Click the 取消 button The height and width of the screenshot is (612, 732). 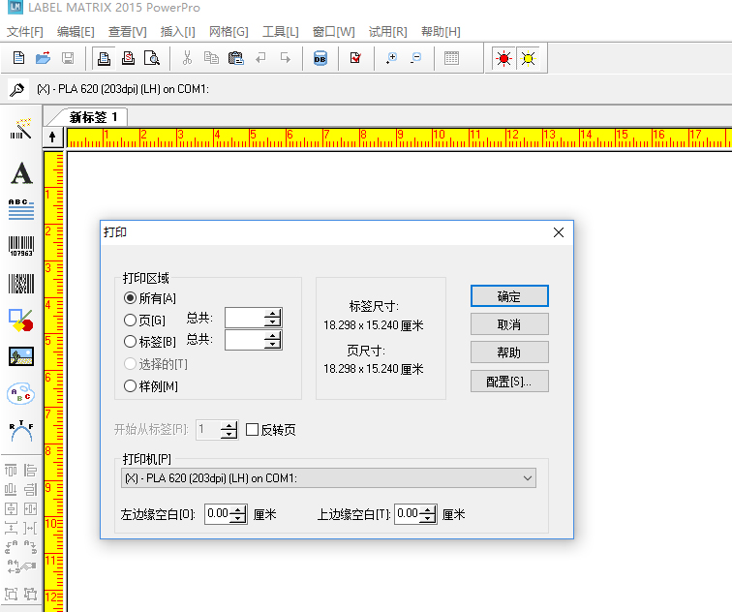pos(509,324)
